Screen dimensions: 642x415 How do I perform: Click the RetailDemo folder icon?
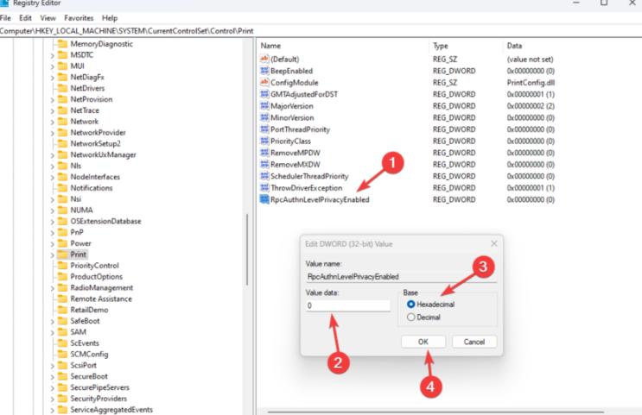pyautogui.click(x=62, y=310)
